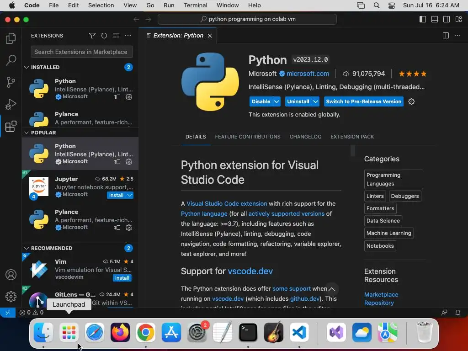This screenshot has width=468, height=351.
Task: Collapse the Recommended section
Action: 27,248
